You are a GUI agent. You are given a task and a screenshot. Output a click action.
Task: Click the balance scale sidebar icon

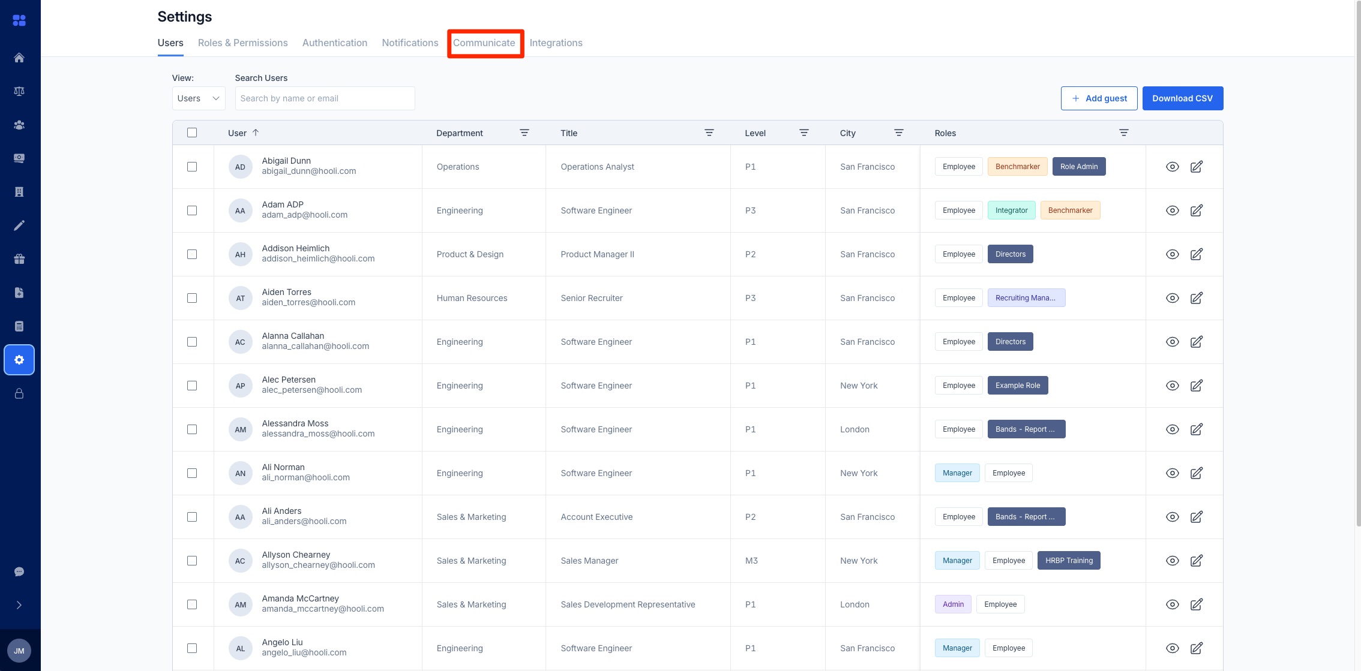point(19,91)
